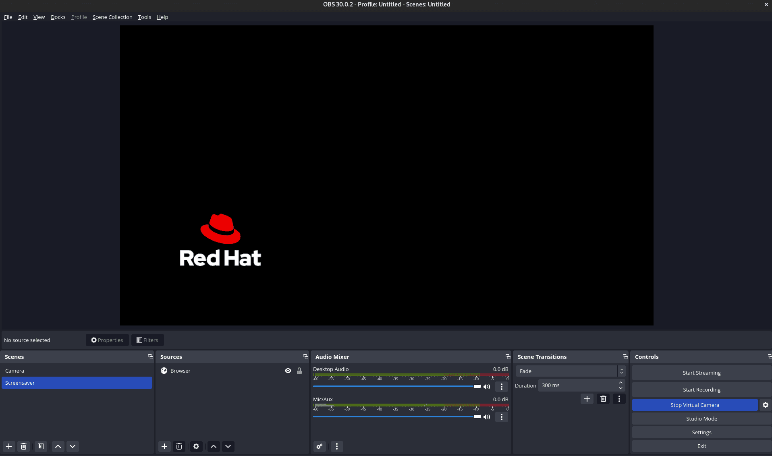
Task: Decrease transition duration with down stepper
Action: tap(621, 388)
